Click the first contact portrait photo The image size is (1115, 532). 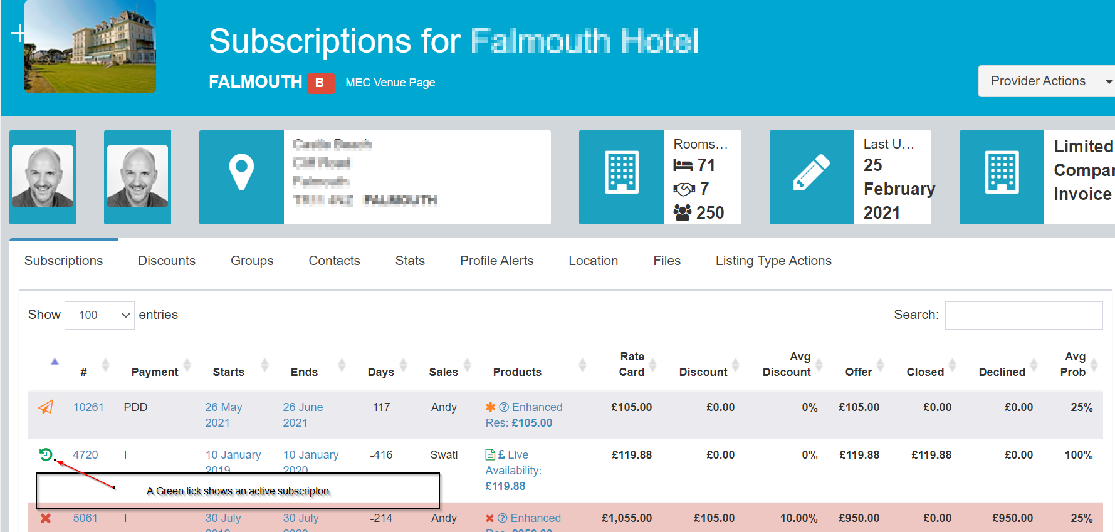click(43, 176)
